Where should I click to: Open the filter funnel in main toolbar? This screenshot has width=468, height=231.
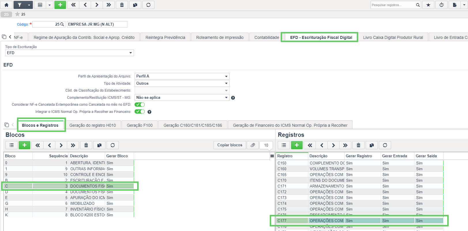pyautogui.click(x=19, y=5)
